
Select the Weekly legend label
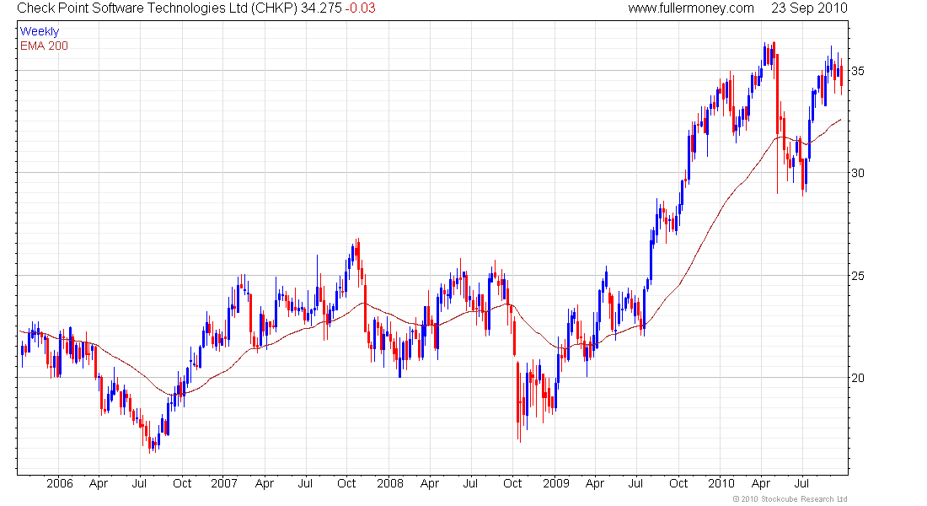pos(40,31)
